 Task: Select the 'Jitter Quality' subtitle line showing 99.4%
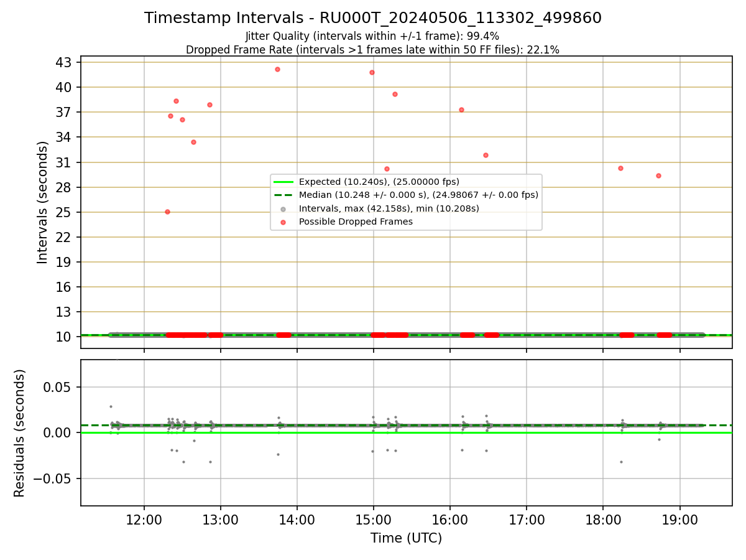pyautogui.click(x=372, y=37)
